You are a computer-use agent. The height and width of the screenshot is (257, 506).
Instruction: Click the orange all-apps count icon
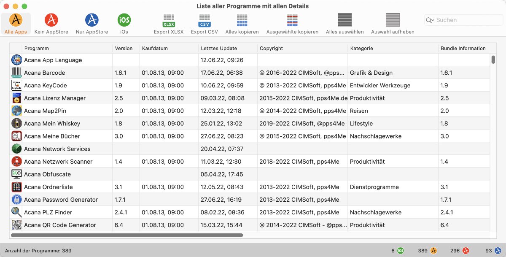[433, 251]
